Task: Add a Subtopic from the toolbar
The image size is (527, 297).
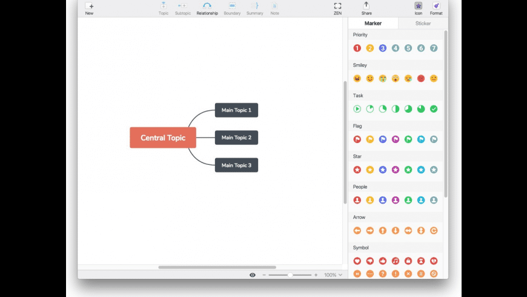Action: pyautogui.click(x=182, y=8)
